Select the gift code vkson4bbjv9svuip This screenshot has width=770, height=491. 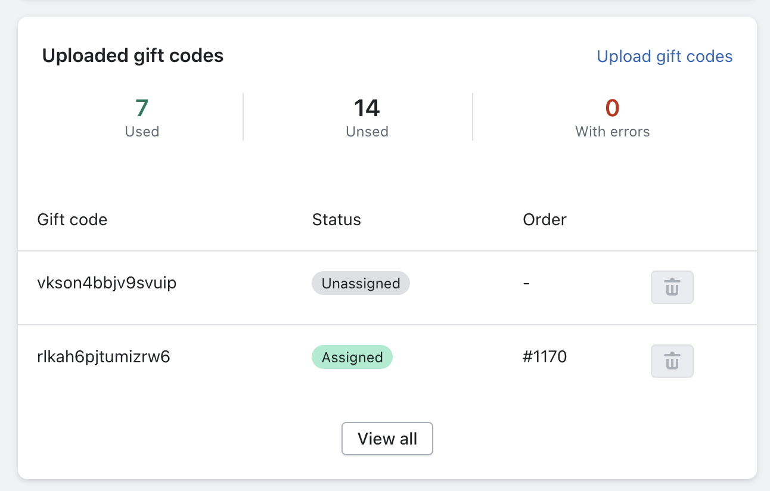[107, 283]
